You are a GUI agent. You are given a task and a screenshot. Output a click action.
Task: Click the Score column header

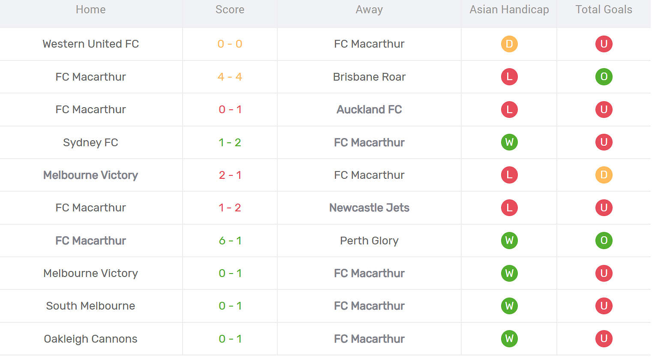click(x=230, y=9)
